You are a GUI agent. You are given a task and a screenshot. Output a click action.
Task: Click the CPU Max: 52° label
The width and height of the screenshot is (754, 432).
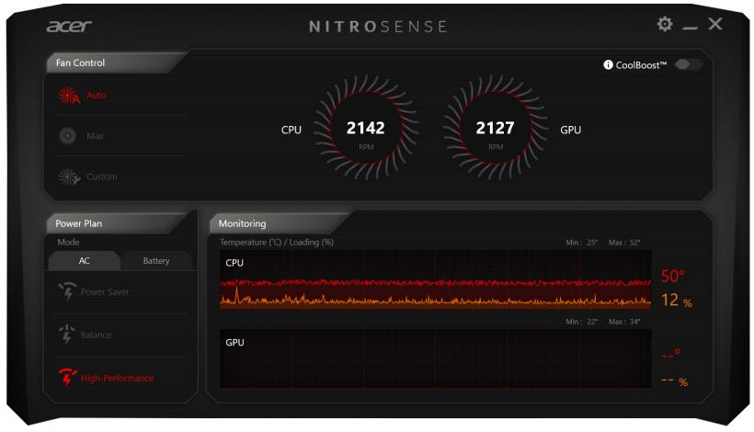point(624,243)
